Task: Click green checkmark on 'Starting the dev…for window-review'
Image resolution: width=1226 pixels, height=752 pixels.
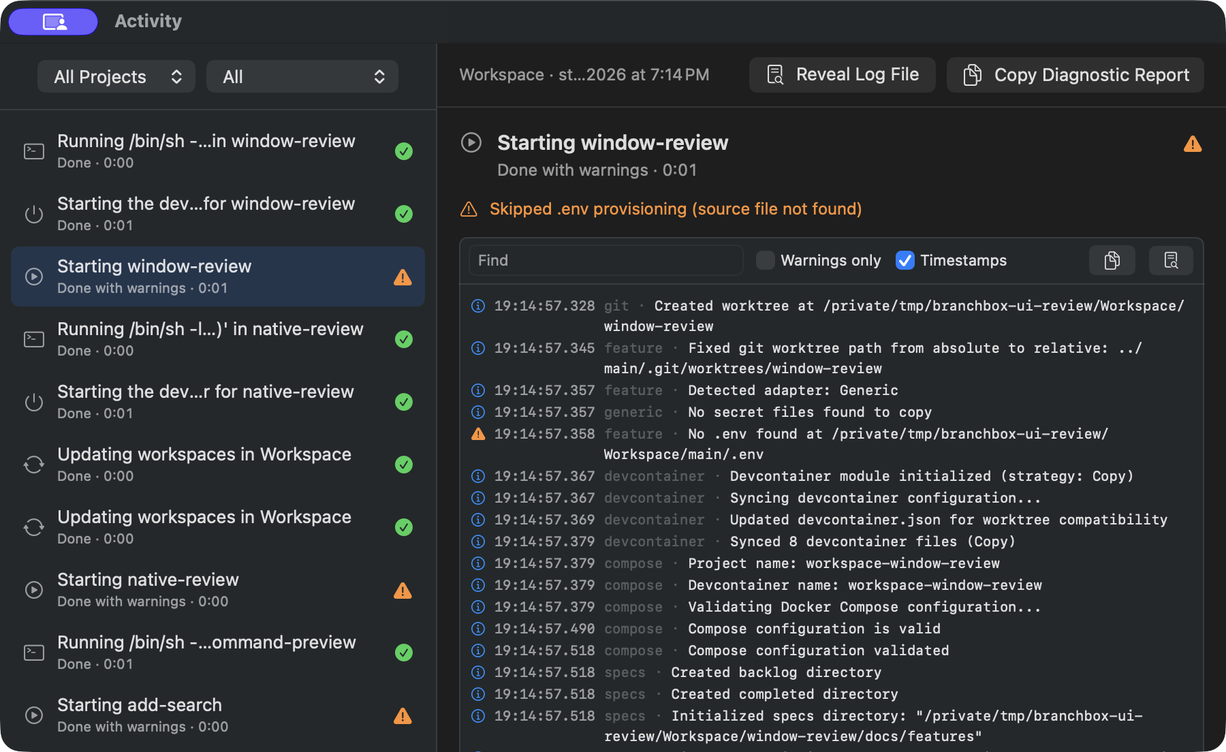Action: tap(404, 214)
